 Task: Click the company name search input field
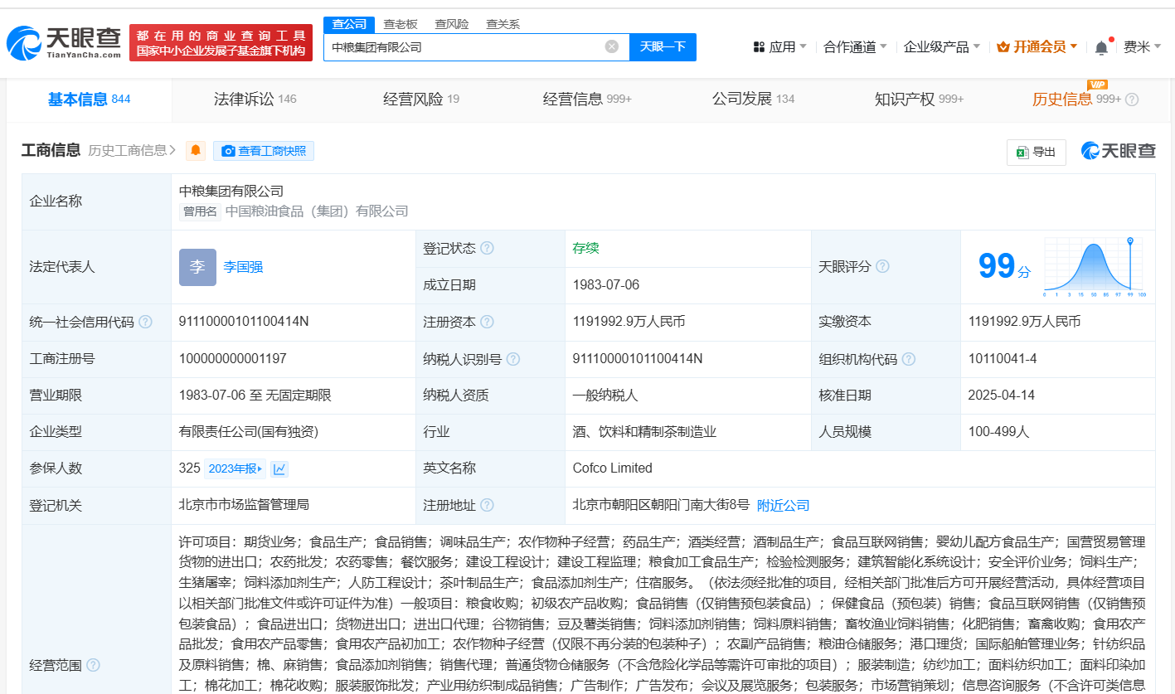coord(464,46)
